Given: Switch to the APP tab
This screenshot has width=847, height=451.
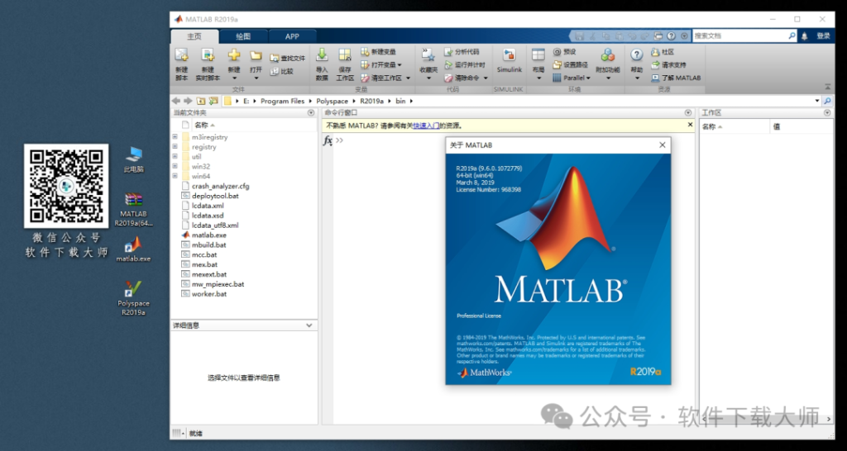Looking at the screenshot, I should (292, 36).
